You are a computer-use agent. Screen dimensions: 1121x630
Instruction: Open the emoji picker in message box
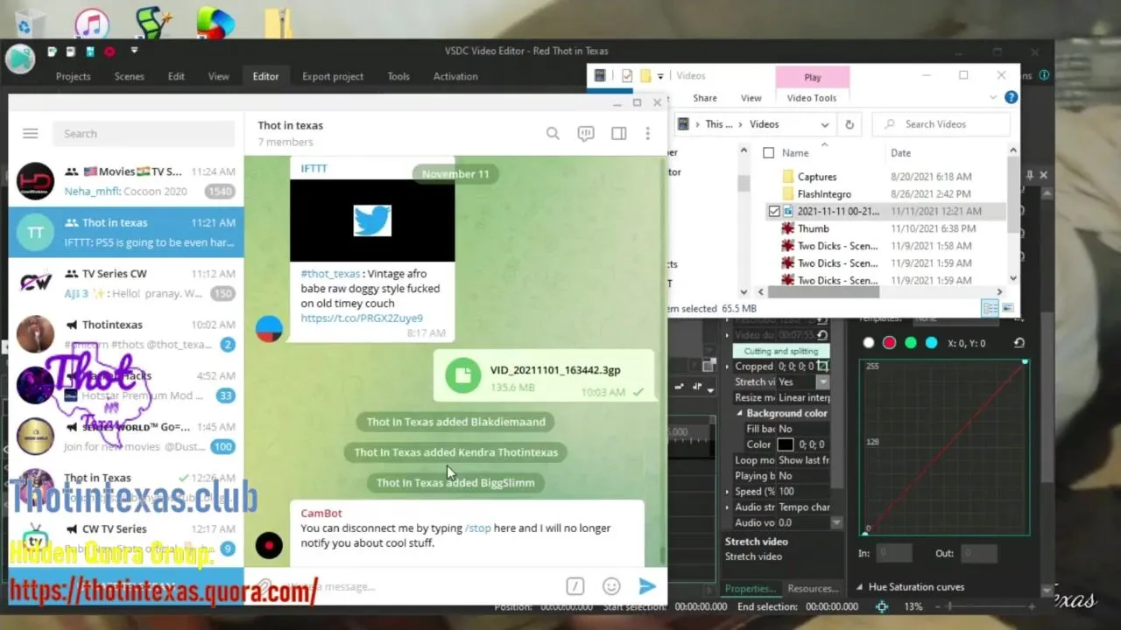pos(611,586)
